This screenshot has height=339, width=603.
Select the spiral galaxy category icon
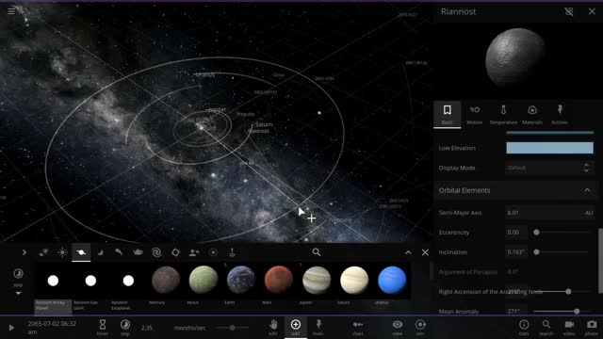pyautogui.click(x=156, y=252)
